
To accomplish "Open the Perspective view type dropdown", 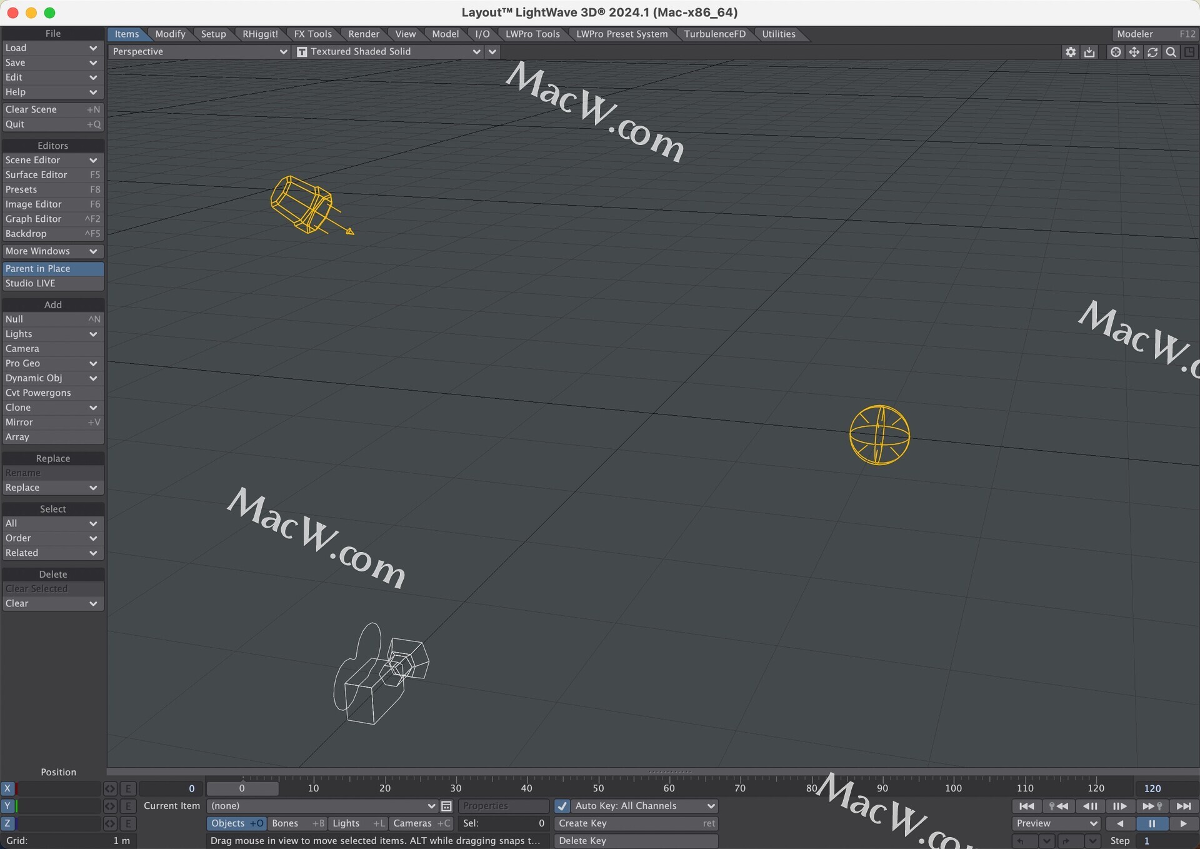I will pos(199,52).
